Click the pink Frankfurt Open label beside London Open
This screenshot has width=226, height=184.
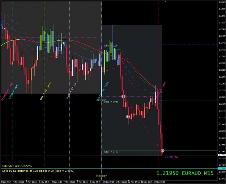pos(7,91)
